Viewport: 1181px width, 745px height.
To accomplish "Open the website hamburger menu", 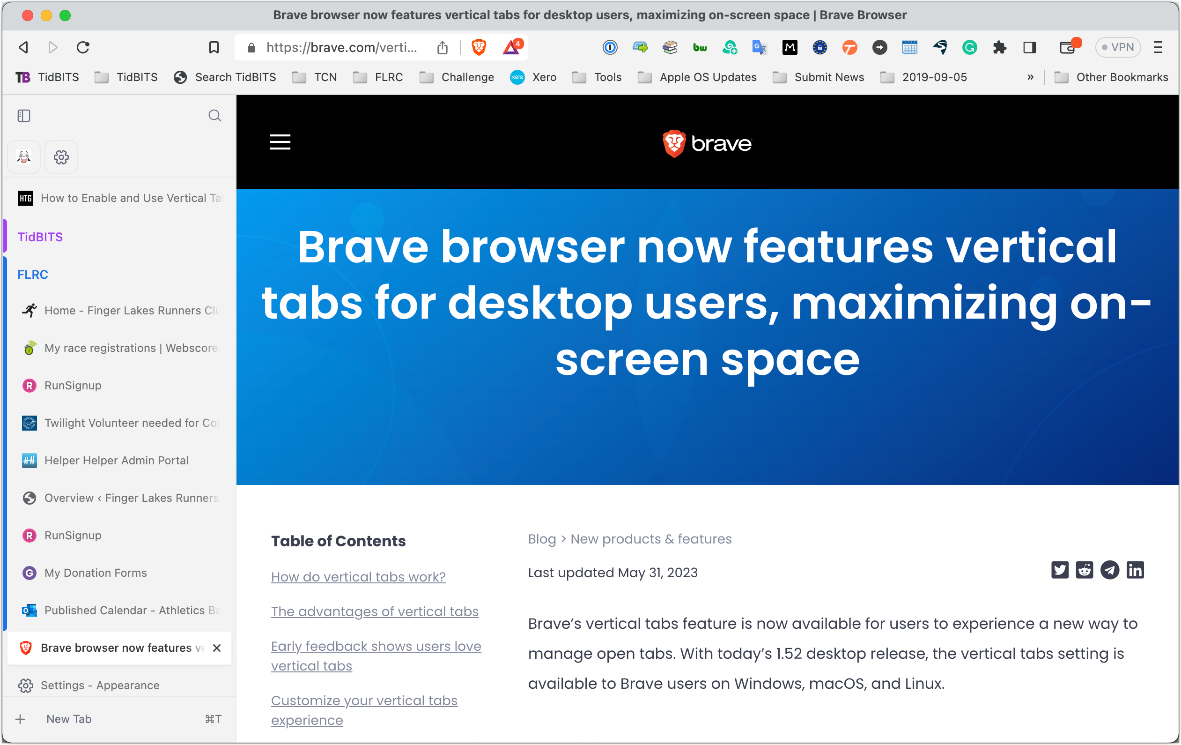I will click(280, 142).
